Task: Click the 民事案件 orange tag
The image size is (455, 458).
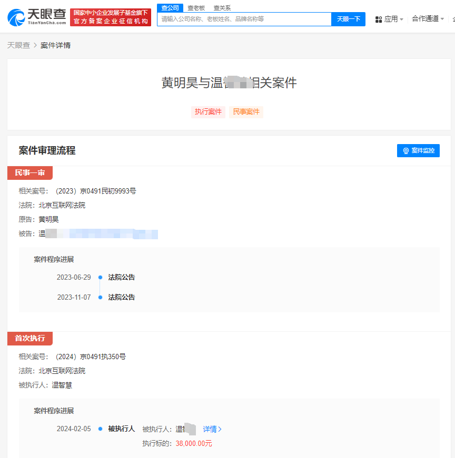Action: click(x=246, y=112)
